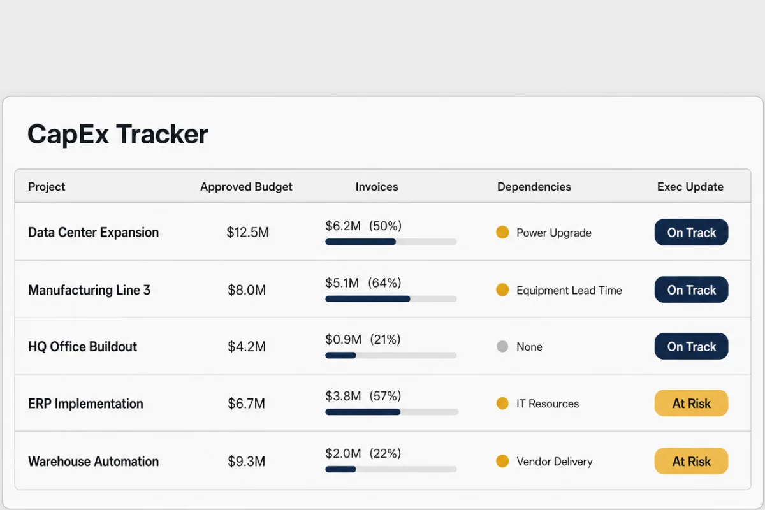Select the Data Center Expansion project name
The height and width of the screenshot is (510, 765).
click(x=93, y=232)
